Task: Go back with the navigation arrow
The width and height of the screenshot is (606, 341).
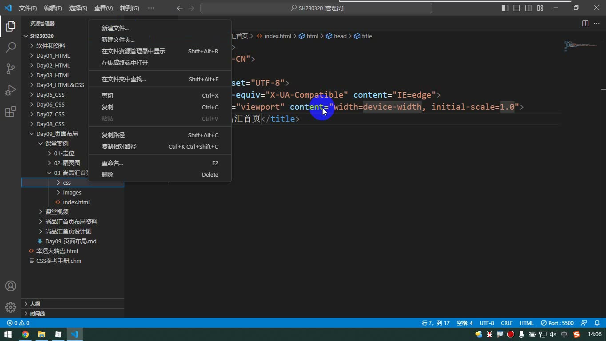Action: click(179, 8)
